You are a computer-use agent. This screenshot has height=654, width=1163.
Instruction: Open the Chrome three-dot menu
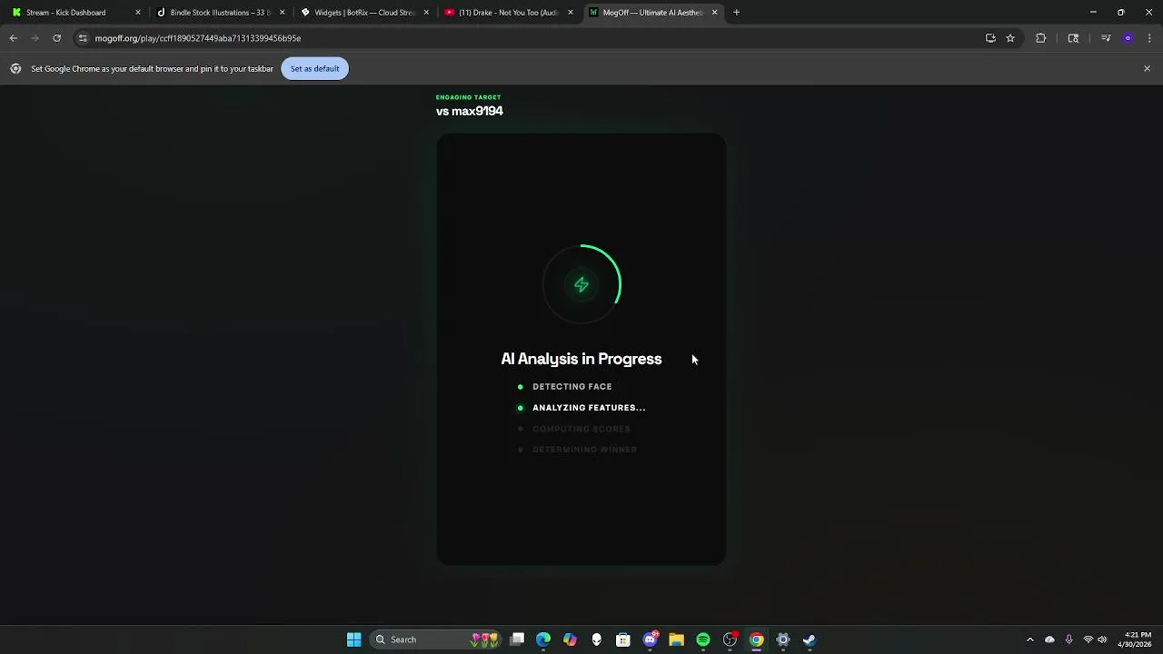pos(1149,38)
